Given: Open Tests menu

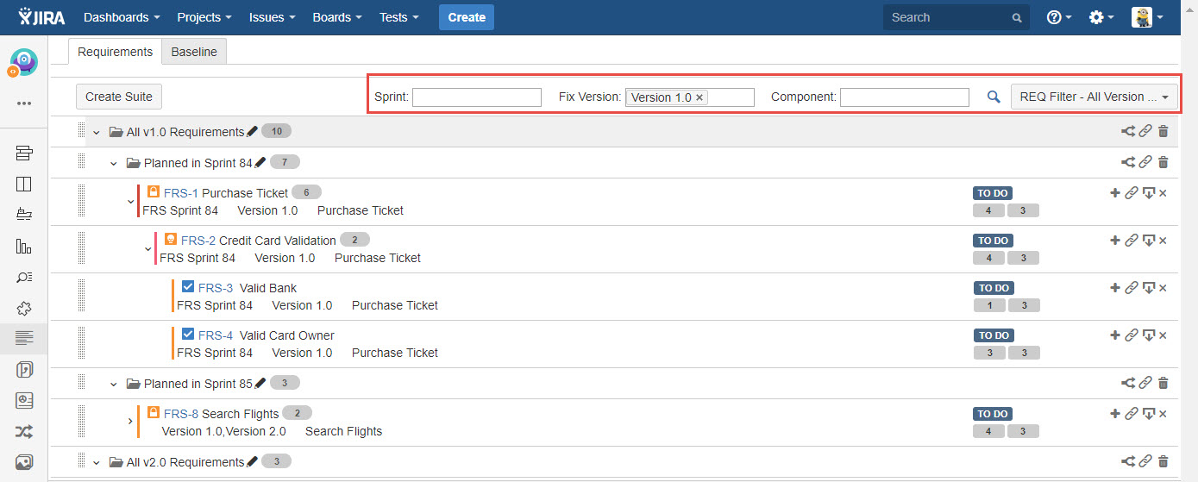Looking at the screenshot, I should click(x=399, y=17).
